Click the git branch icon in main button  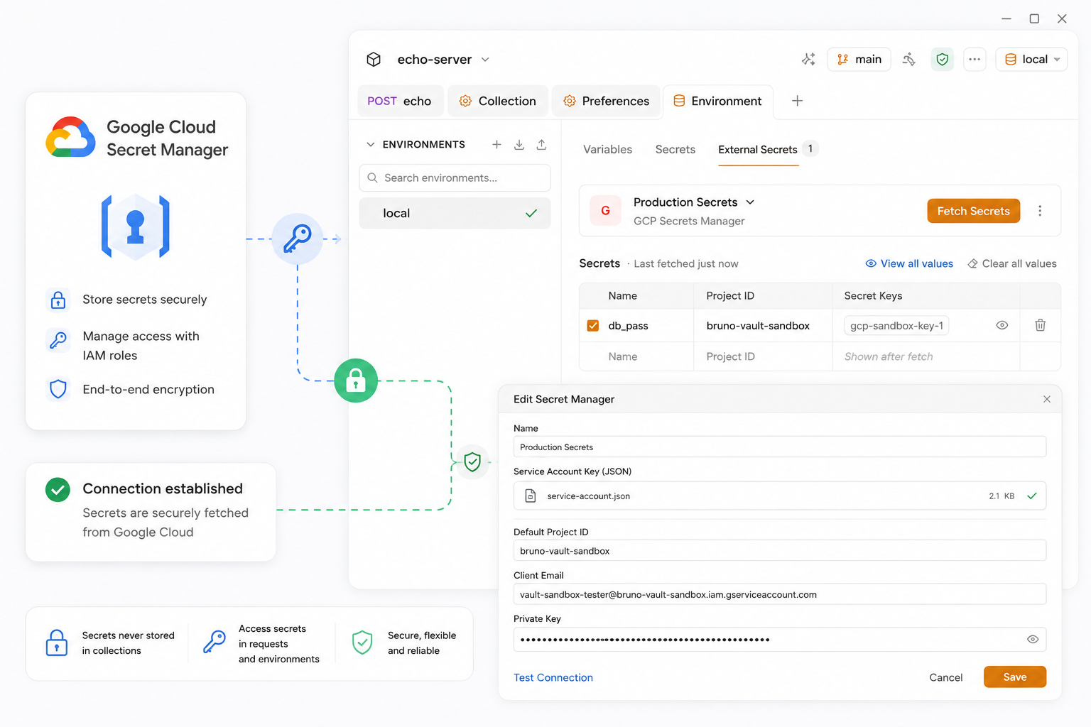[x=842, y=60]
